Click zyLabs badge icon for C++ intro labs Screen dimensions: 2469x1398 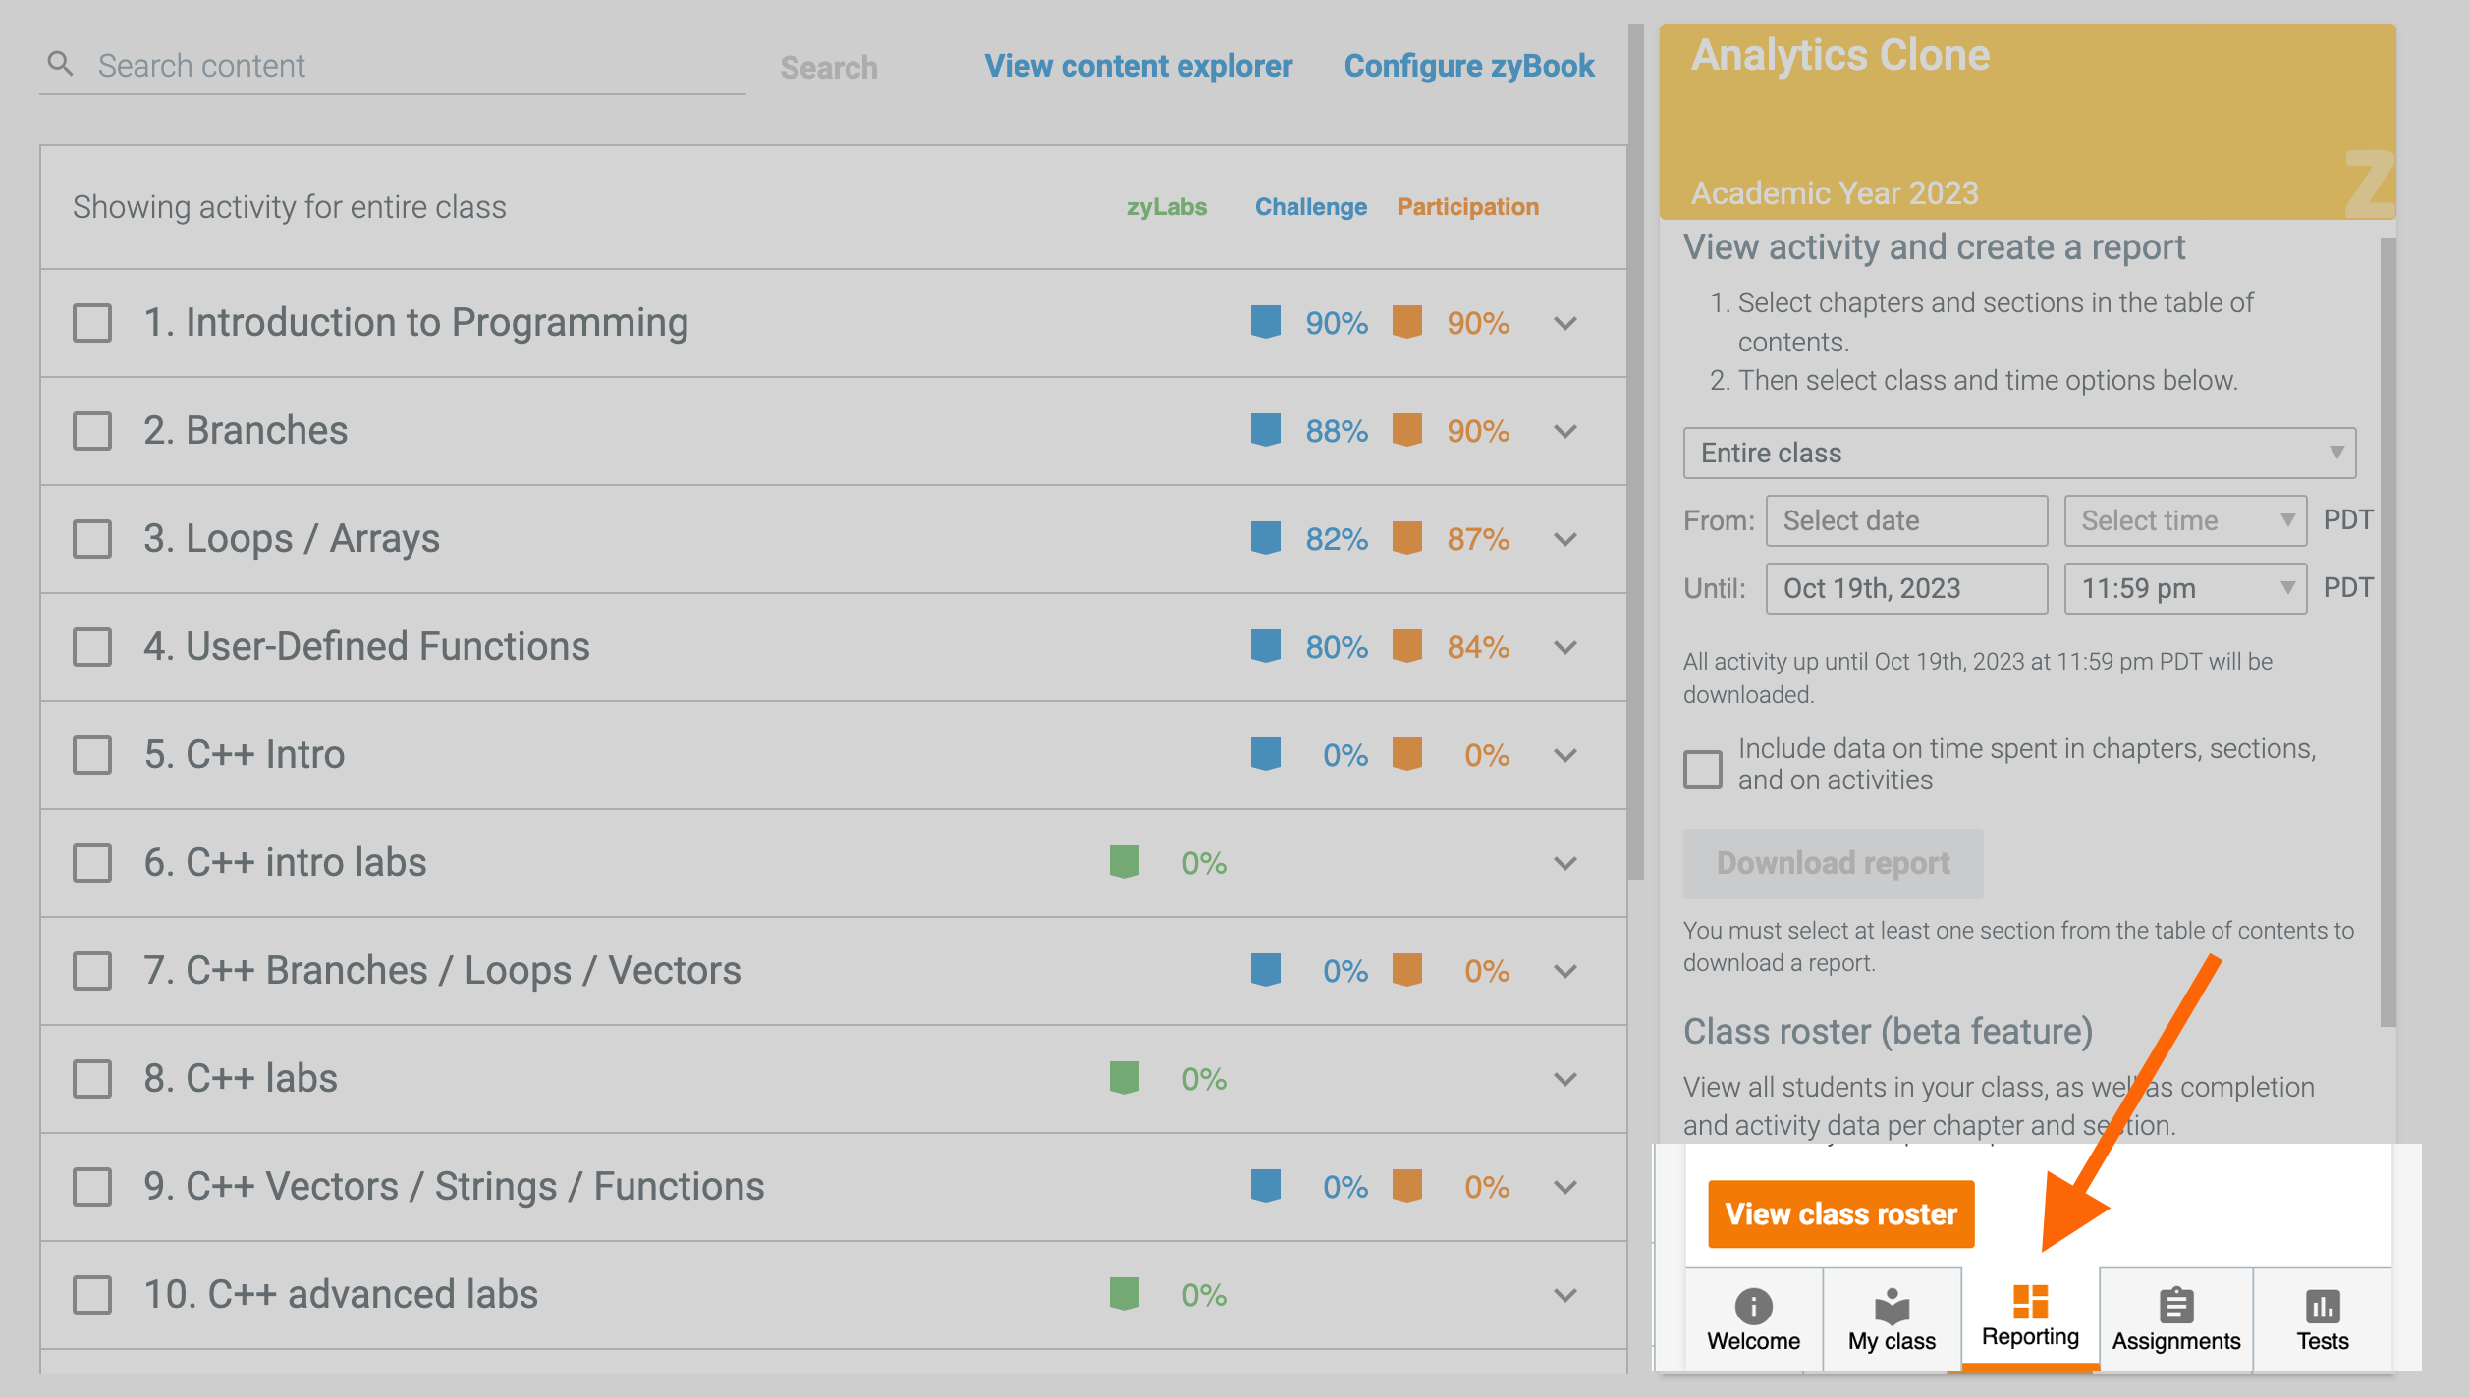1125,862
